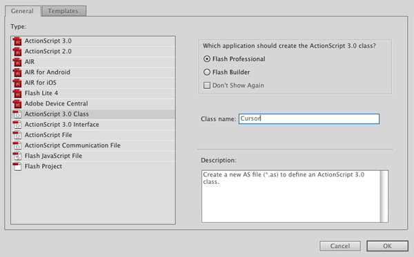Enable the Don't Show Again checkbox
The image size is (414, 257).
coord(207,85)
